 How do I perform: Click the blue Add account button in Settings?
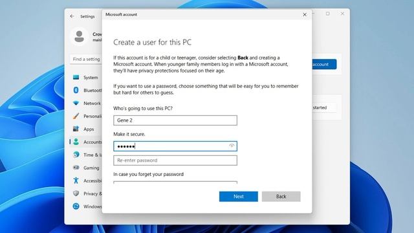point(324,64)
